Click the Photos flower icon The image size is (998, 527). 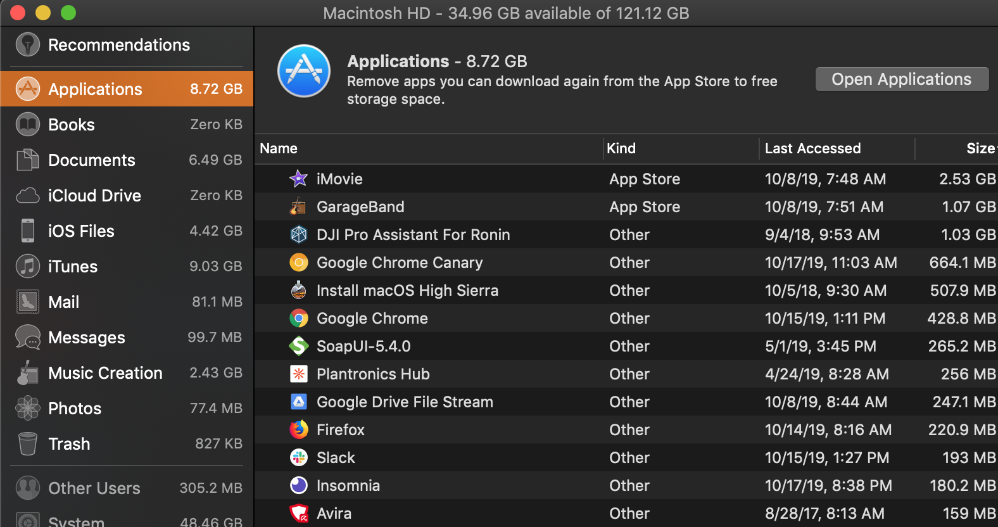pos(28,409)
